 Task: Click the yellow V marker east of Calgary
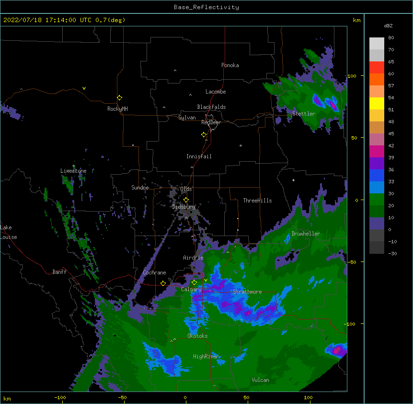point(206,280)
